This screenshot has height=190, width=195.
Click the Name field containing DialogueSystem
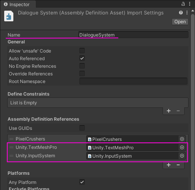(133, 35)
